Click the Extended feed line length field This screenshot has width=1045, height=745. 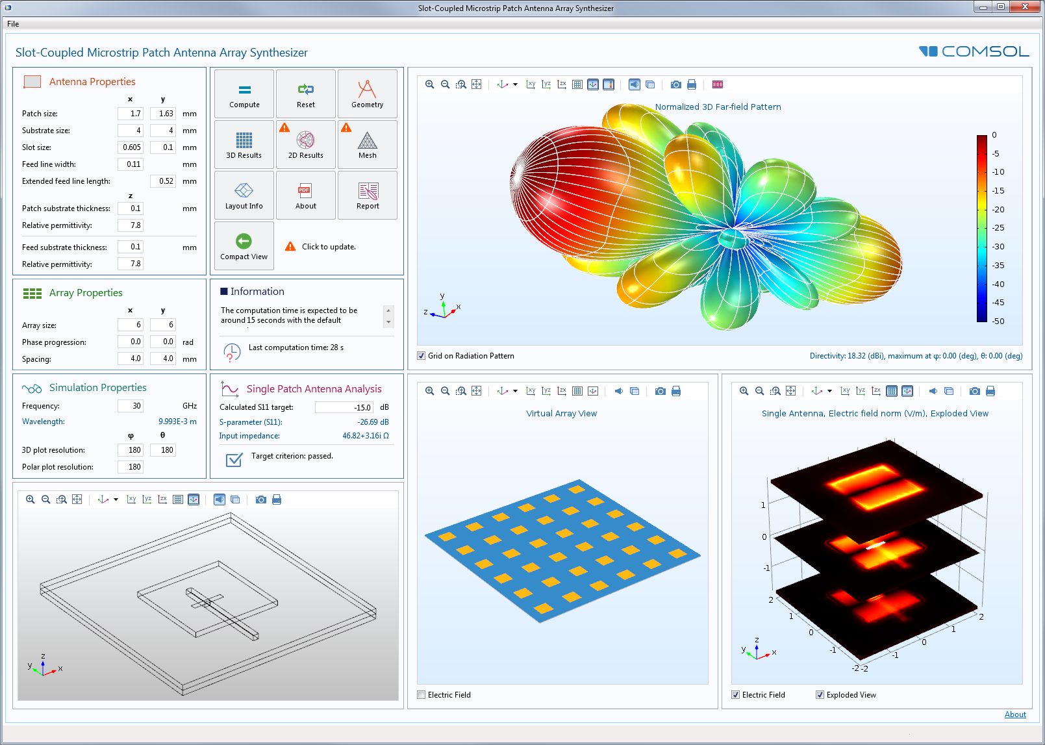point(163,181)
